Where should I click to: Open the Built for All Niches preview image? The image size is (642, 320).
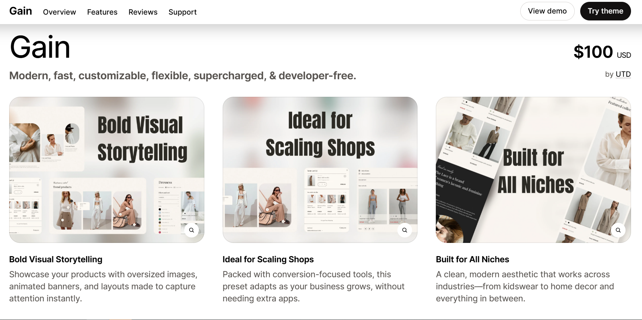tap(533, 170)
